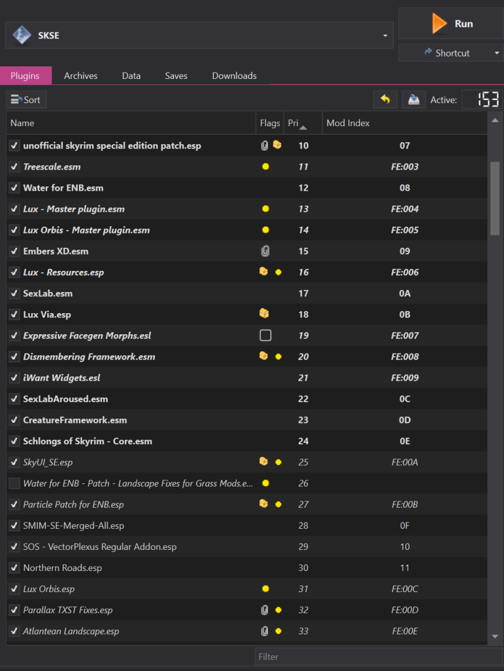Disable iWant Widgets.esl plugin
The width and height of the screenshot is (504, 671).
coord(14,378)
